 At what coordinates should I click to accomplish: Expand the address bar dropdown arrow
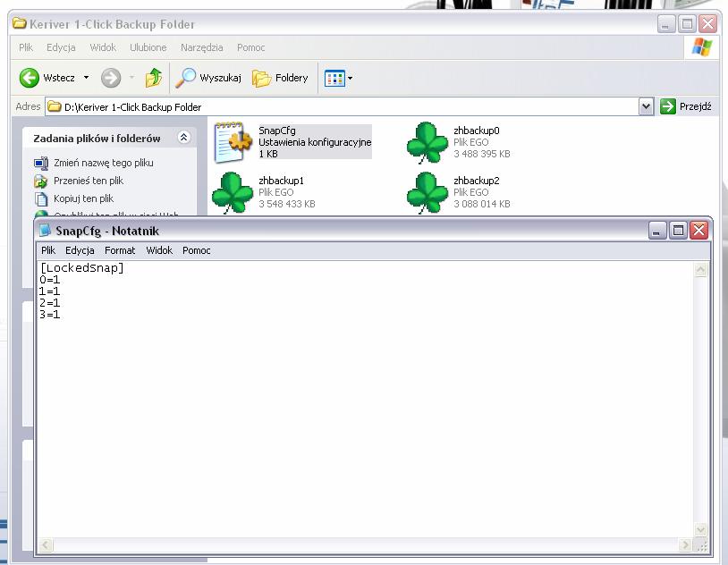646,106
